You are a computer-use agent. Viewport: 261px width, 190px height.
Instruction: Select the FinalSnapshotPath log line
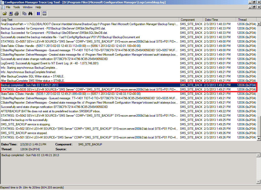(128, 24)
